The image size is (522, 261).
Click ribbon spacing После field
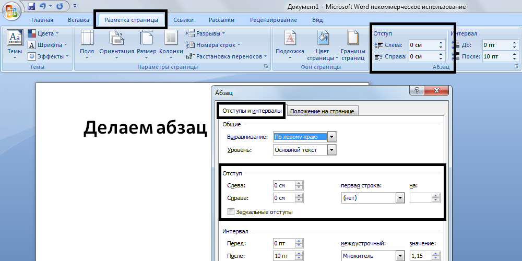point(497,56)
